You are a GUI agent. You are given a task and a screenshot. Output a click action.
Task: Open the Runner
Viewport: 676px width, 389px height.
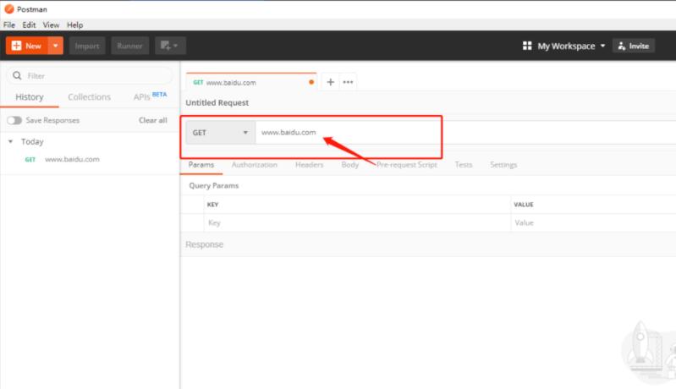click(x=129, y=46)
